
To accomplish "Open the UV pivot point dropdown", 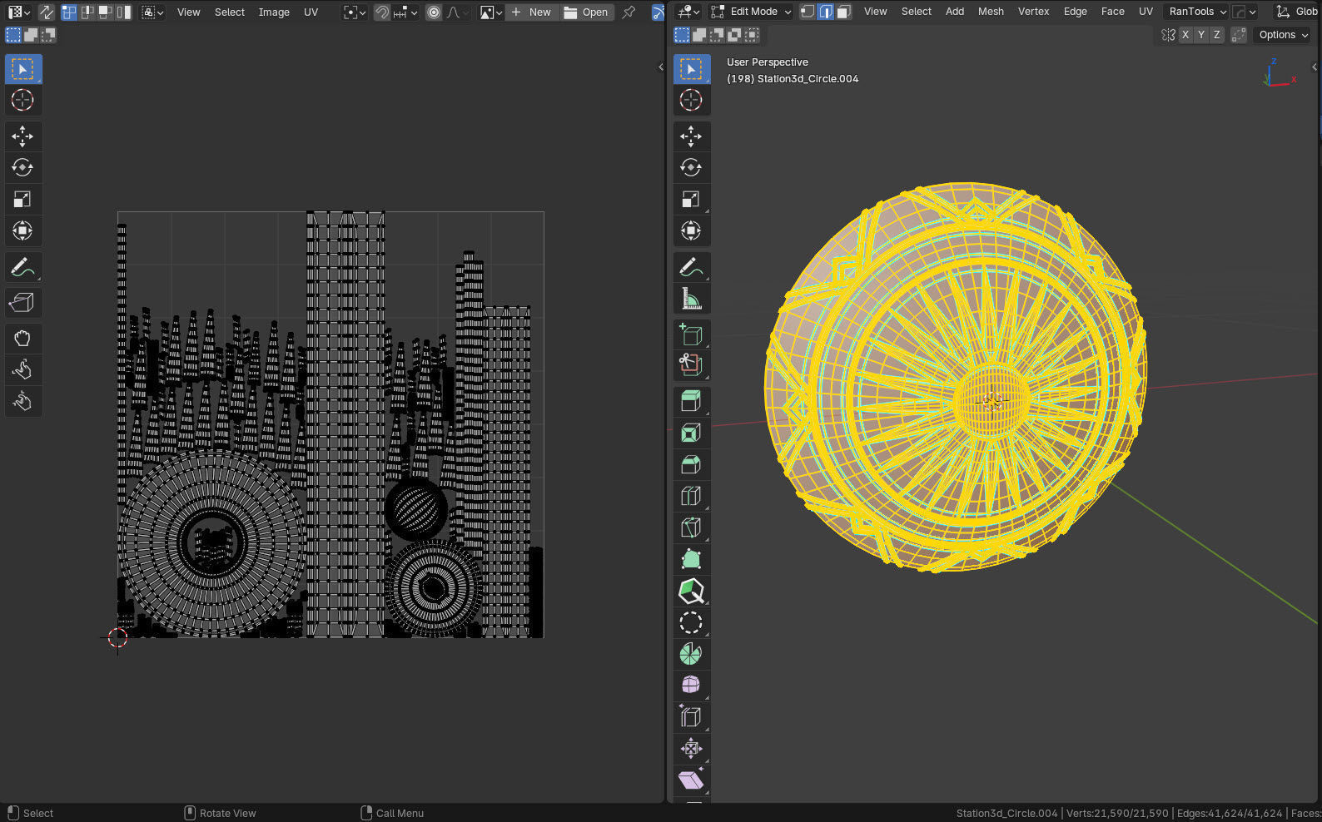I will pyautogui.click(x=355, y=12).
